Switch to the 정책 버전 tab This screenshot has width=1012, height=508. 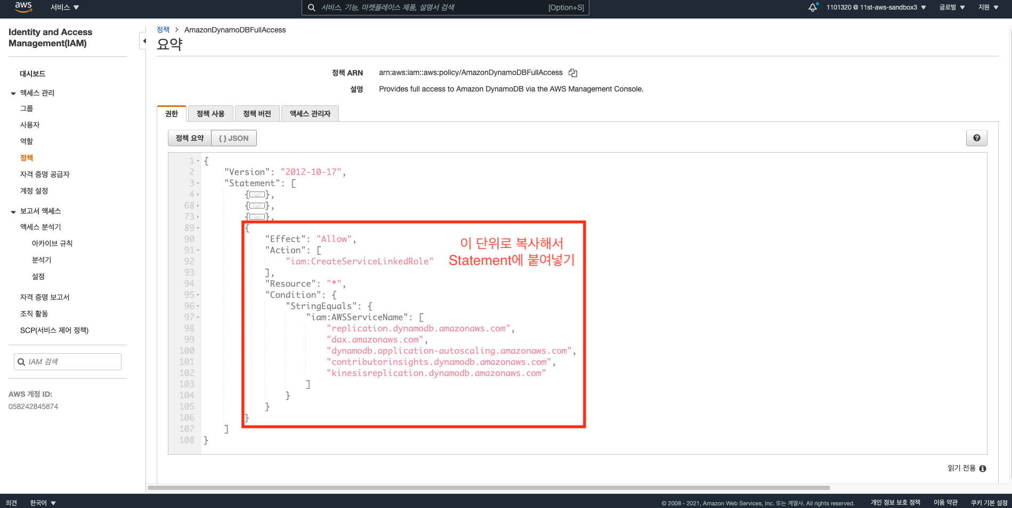(x=257, y=113)
